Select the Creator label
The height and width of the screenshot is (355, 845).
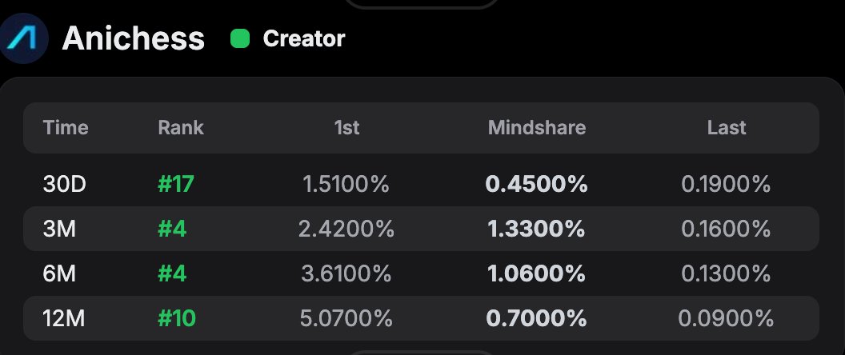304,38
